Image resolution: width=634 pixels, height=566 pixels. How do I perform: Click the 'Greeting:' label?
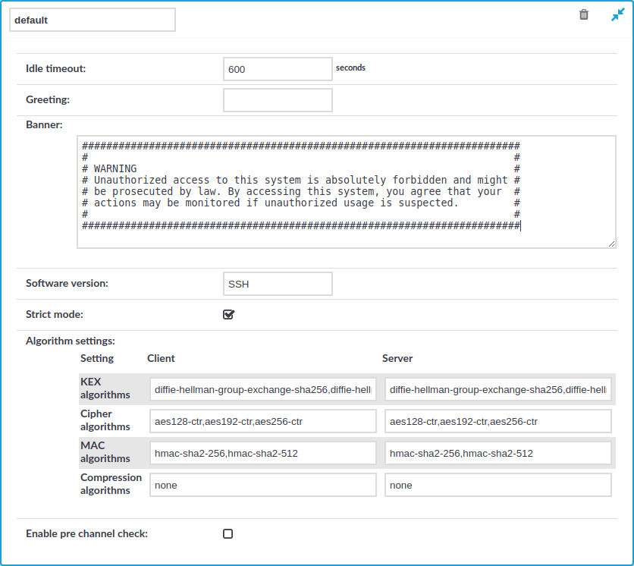pos(48,99)
